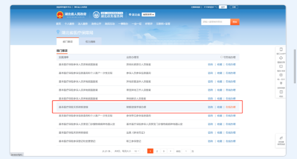Click the third sidebar icon below 智能咨询
Image resolution: width=297 pixels, height=159 pixels.
click(281, 66)
